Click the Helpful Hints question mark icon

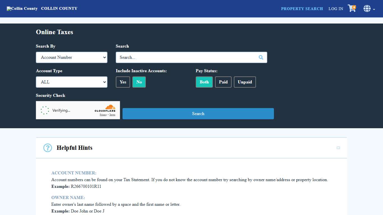click(x=48, y=148)
